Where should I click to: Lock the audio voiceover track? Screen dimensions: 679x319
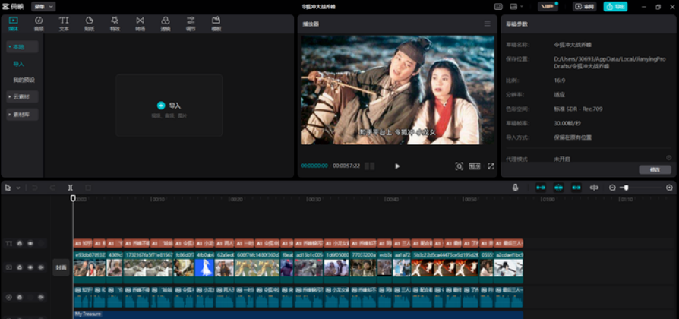tap(20, 298)
